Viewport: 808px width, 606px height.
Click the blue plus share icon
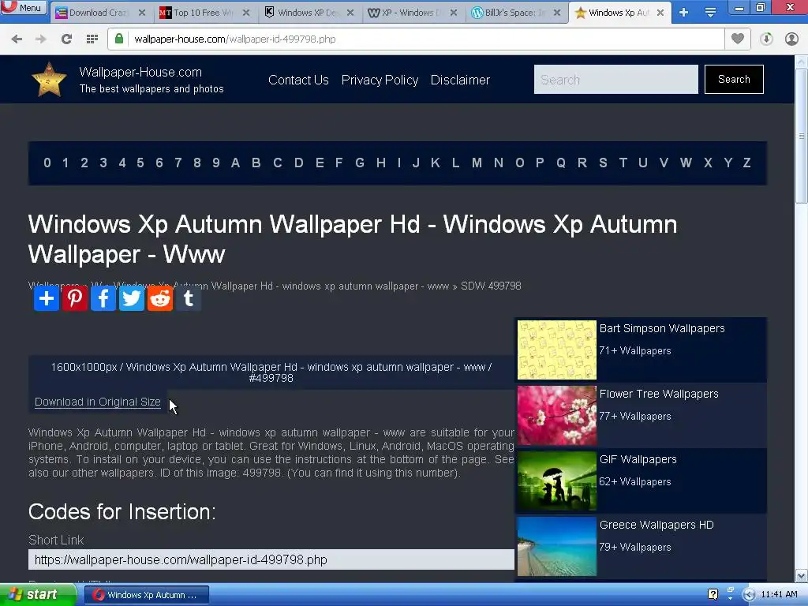(x=47, y=298)
